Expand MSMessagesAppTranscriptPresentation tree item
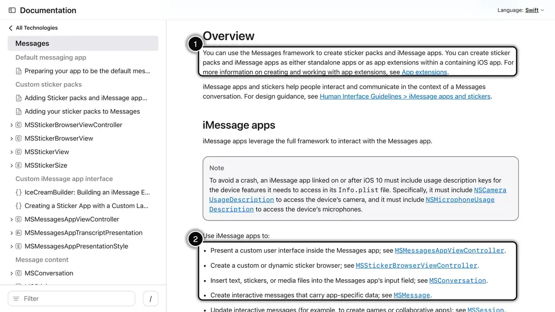Screen dimensions: 555x312 pyautogui.click(x=11, y=233)
